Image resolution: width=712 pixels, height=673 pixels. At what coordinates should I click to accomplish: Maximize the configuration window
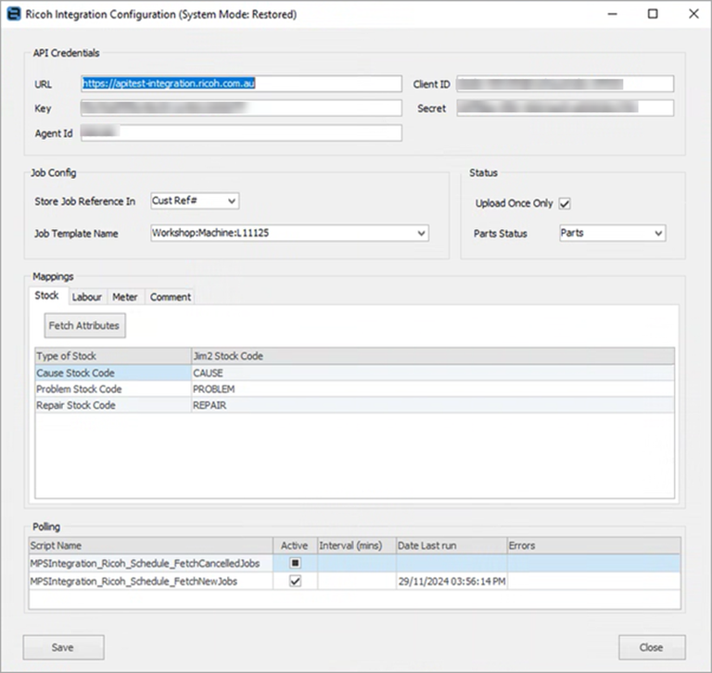tap(653, 14)
